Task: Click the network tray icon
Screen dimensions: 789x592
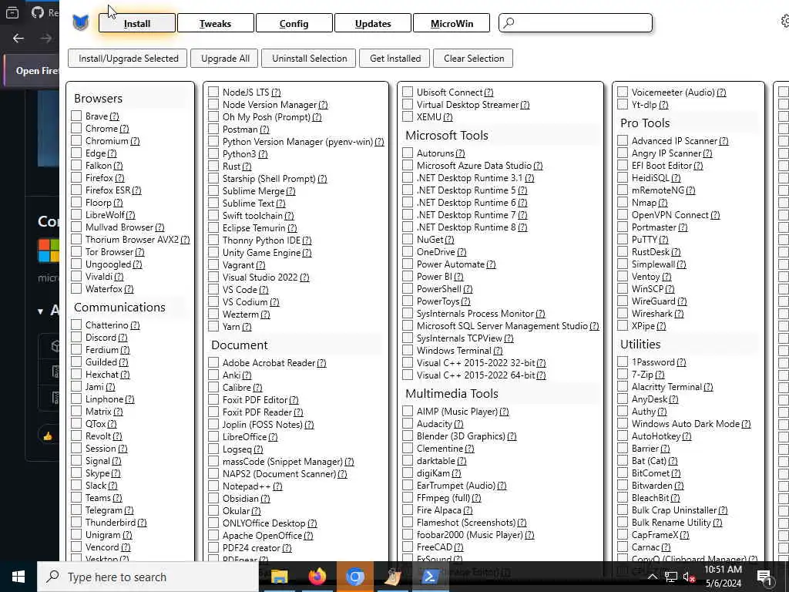Action: (x=671, y=577)
